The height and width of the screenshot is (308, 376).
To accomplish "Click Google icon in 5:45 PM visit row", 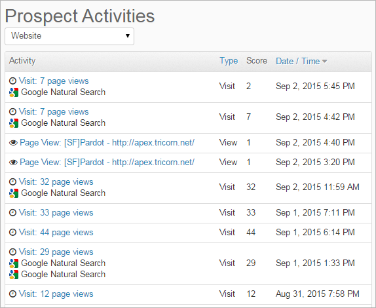I will [14, 92].
